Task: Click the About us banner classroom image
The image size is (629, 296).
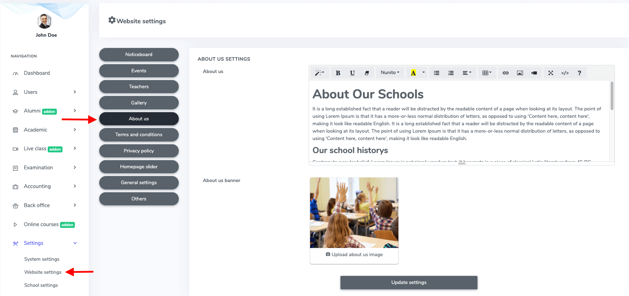Action: (354, 212)
